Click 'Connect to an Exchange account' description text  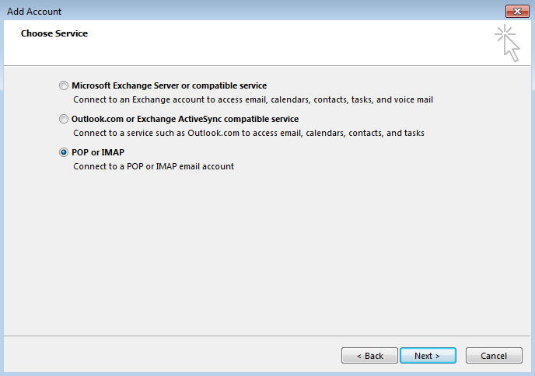tap(254, 99)
